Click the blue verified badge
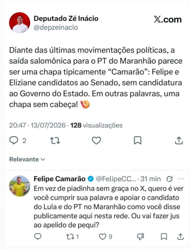 pyautogui.click(x=91, y=179)
